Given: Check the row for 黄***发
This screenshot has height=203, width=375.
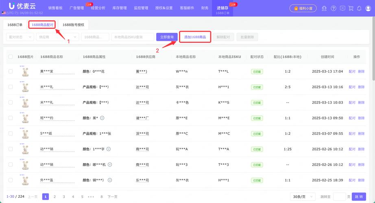Looking at the screenshot, I should point(11,71).
